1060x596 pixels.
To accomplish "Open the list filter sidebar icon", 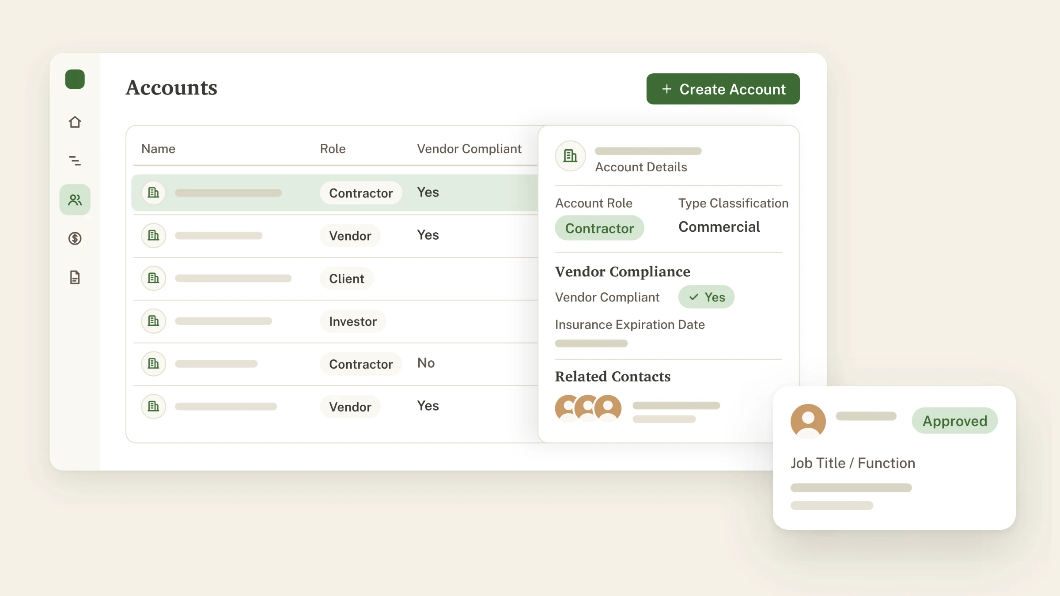I will [75, 161].
